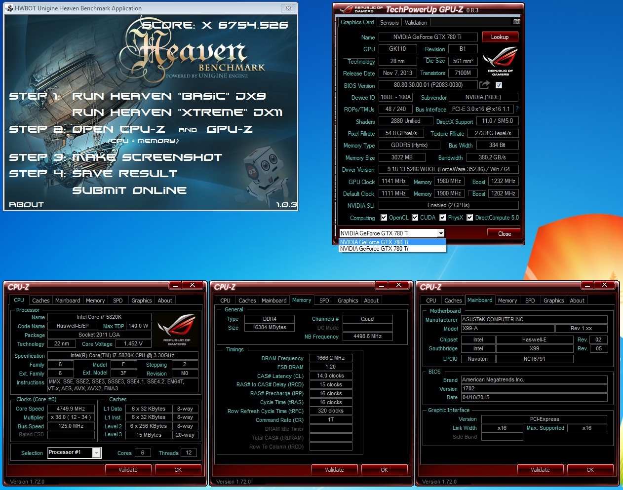Select the highlighted first GTX 780 Ti entry
Viewport: 623px width, 490px height.
pyautogui.click(x=392, y=242)
